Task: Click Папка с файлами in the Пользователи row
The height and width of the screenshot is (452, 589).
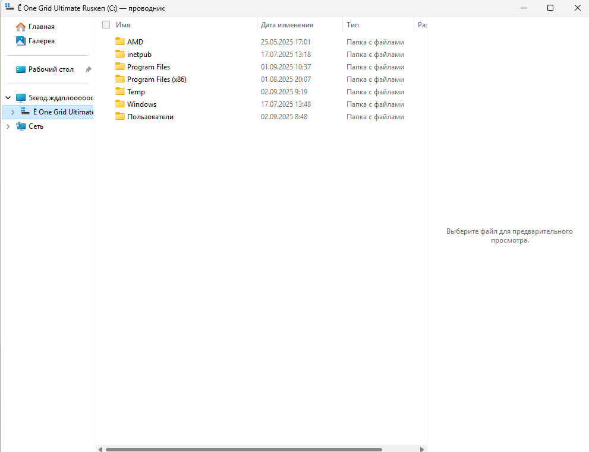Action: tap(375, 117)
